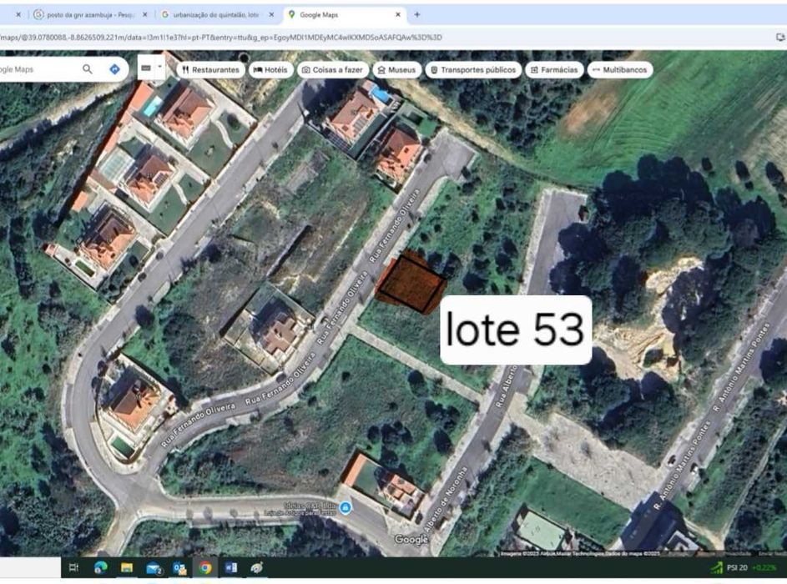Close the Google Maps tab

[398, 15]
